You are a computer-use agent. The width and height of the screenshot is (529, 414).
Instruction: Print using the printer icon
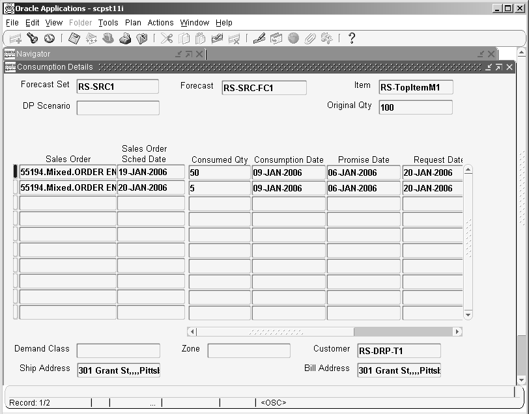pos(125,38)
